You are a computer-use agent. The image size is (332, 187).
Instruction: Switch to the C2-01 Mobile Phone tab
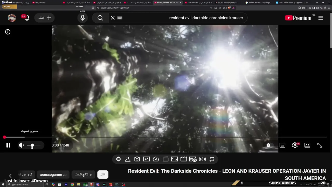(x=289, y=3)
